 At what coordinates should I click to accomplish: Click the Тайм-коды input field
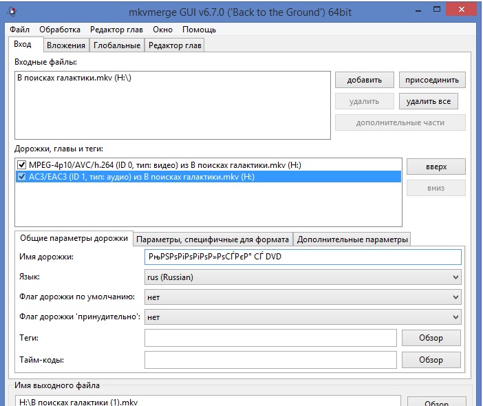point(270,360)
